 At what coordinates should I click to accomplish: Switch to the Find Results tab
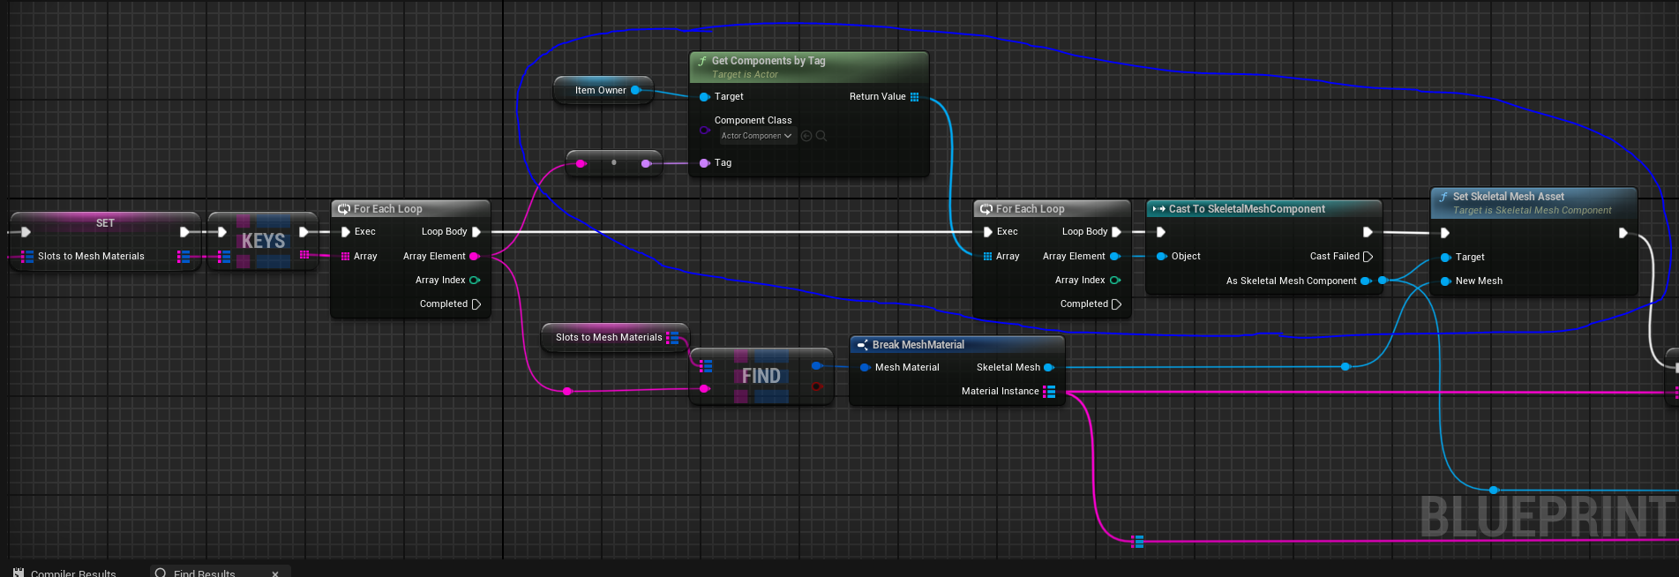(205, 572)
